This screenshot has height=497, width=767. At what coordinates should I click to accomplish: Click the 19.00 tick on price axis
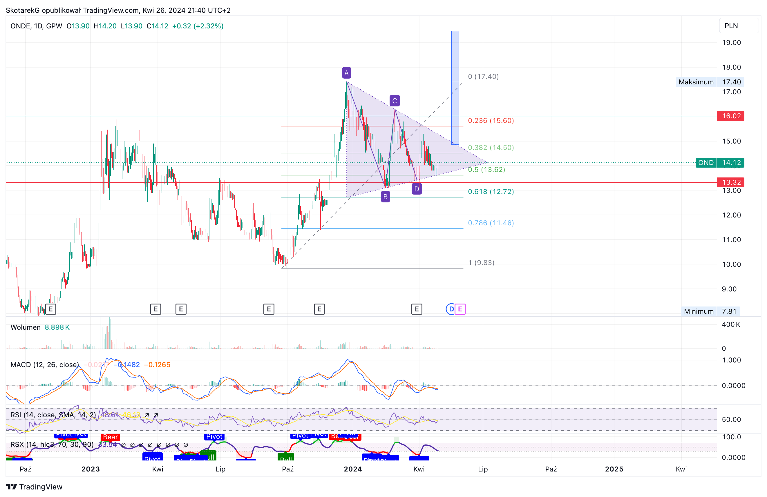pyautogui.click(x=731, y=43)
